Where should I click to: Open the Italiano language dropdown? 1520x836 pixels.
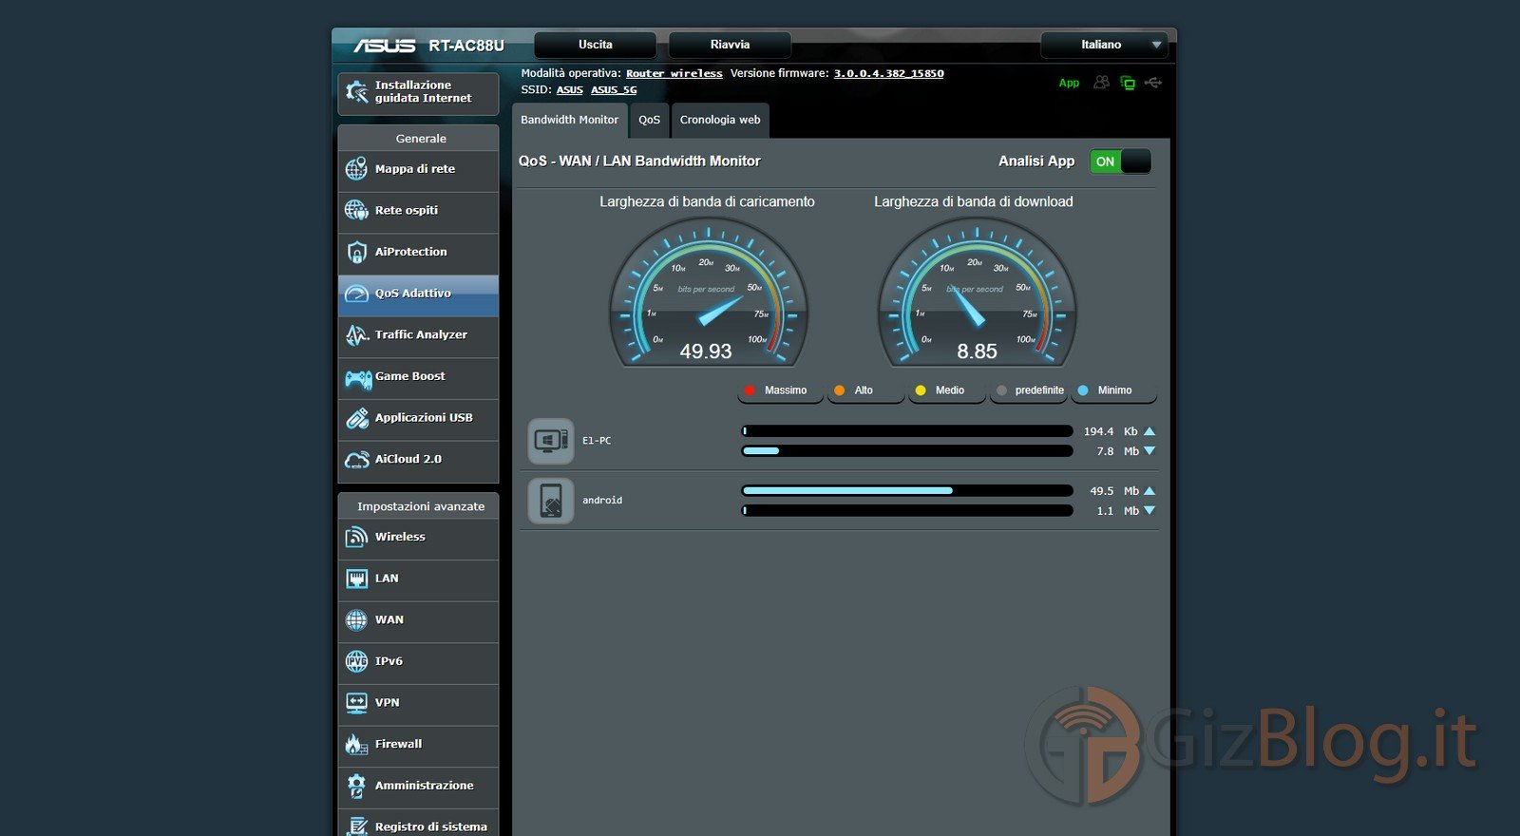[x=1103, y=45]
